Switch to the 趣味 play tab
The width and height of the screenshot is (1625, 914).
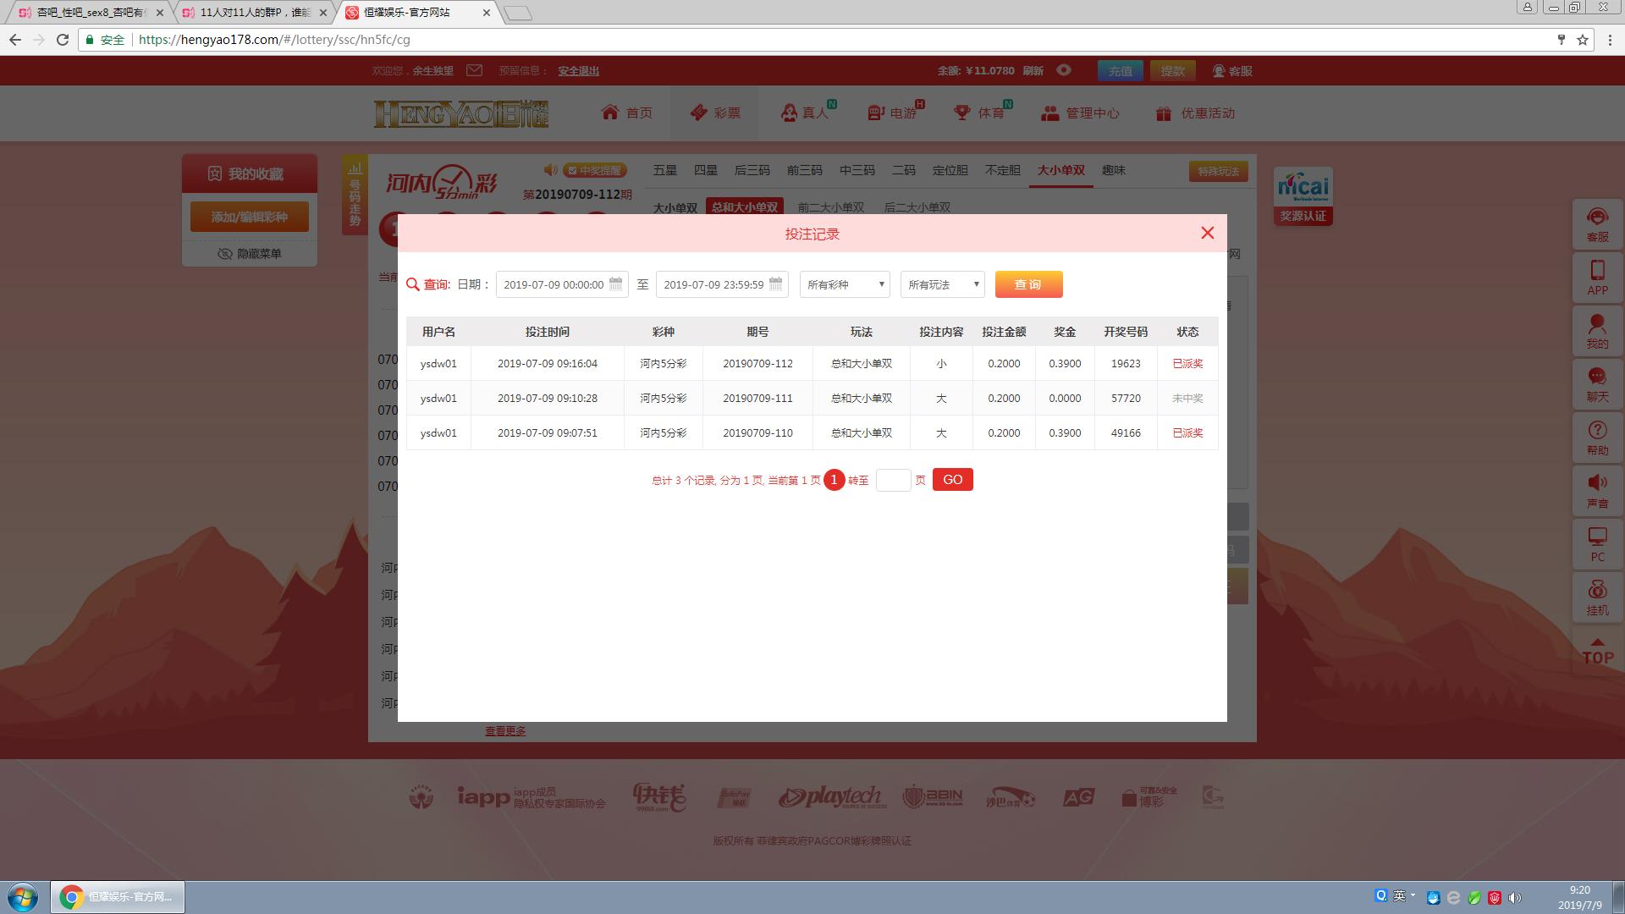[1113, 170]
